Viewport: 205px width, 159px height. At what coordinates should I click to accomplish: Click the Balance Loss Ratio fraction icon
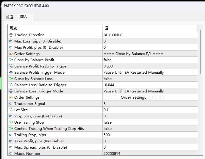11,85
